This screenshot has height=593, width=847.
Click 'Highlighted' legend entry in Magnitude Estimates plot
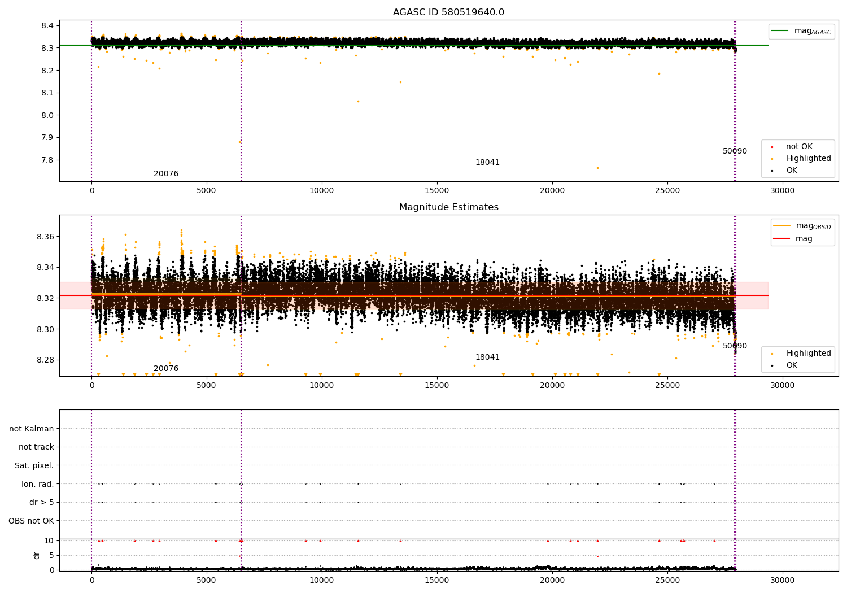pos(808,354)
